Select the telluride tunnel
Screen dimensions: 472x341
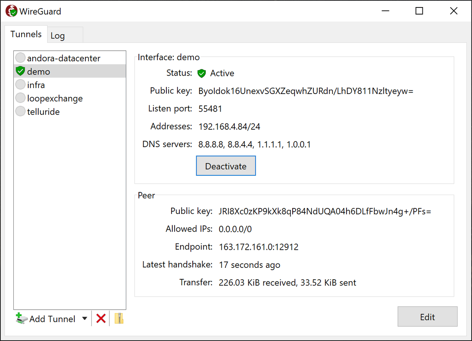pos(70,112)
